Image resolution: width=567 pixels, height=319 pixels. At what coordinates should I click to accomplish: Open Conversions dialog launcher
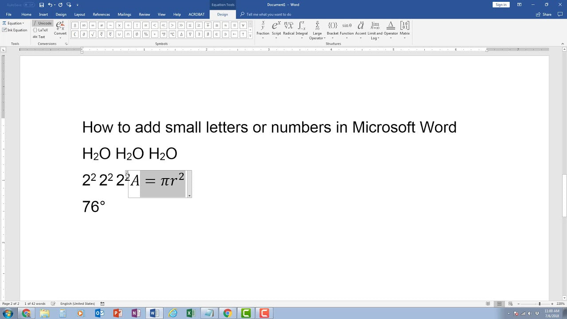click(x=66, y=44)
